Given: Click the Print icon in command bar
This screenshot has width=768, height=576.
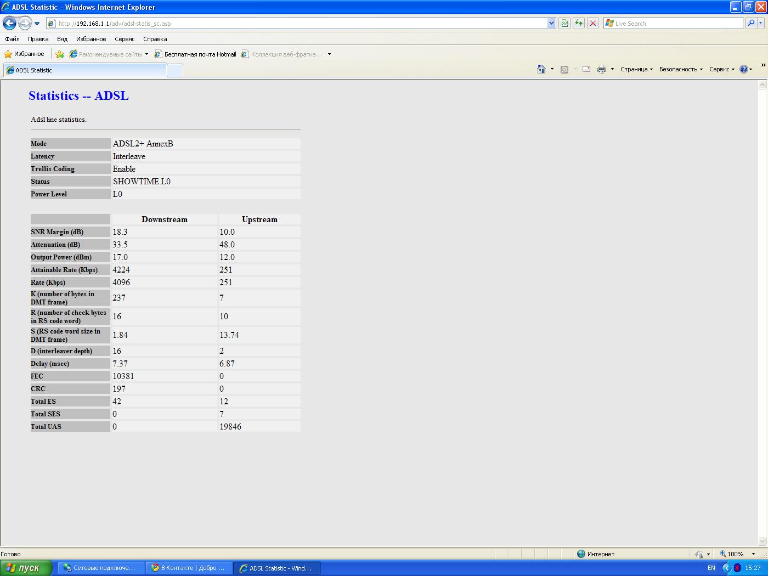Looking at the screenshot, I should click(601, 69).
